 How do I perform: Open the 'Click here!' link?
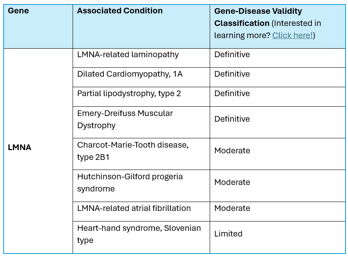point(292,35)
